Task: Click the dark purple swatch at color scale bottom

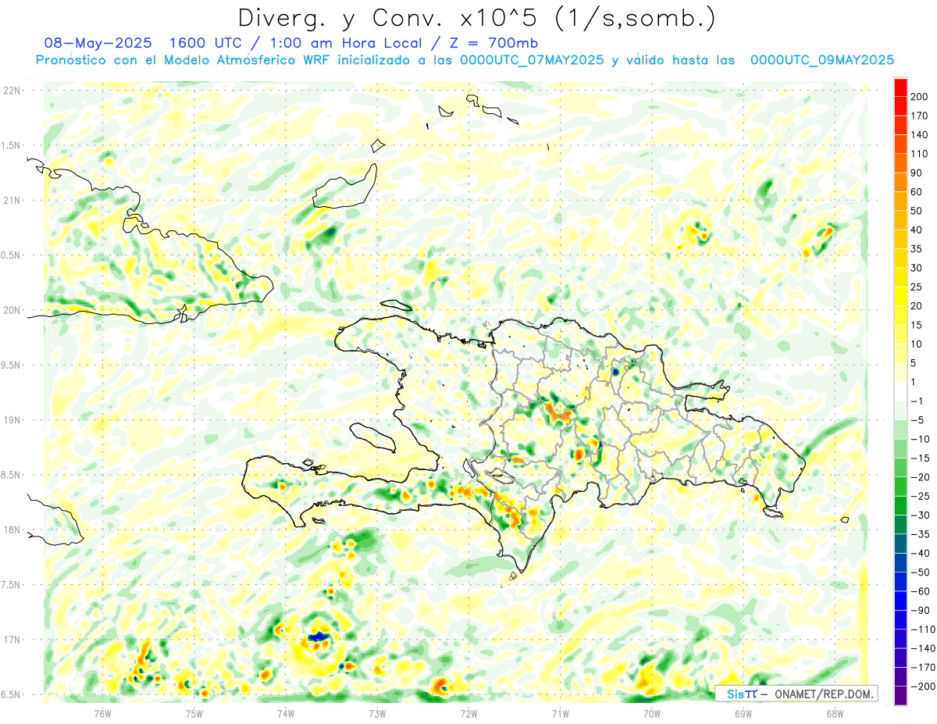Action: click(900, 696)
